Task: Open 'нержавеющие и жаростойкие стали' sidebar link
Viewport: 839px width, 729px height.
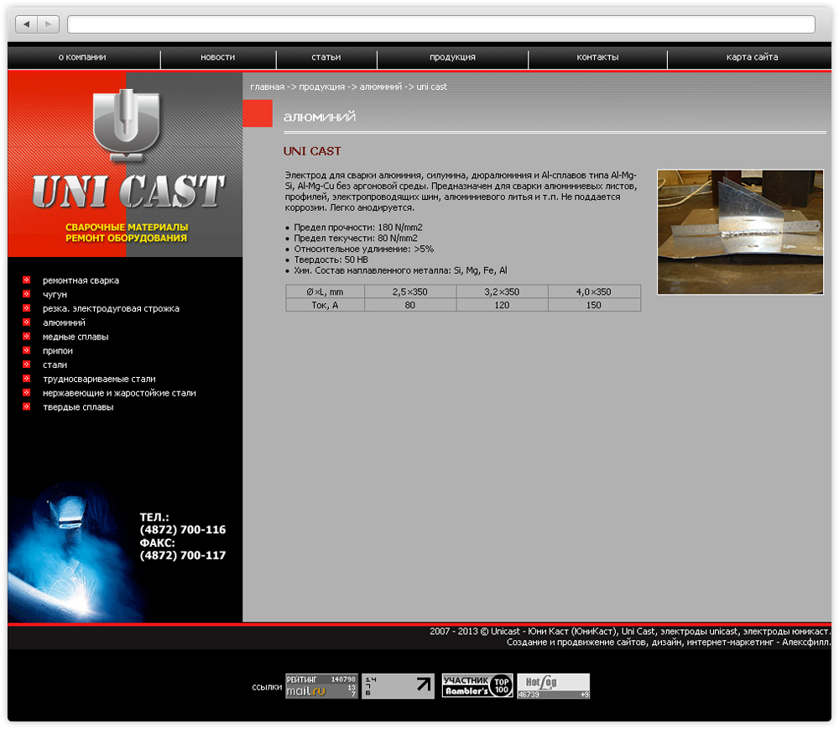Action: click(119, 393)
